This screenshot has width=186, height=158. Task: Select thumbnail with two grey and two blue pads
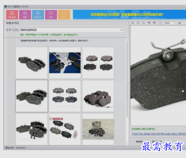(65, 96)
